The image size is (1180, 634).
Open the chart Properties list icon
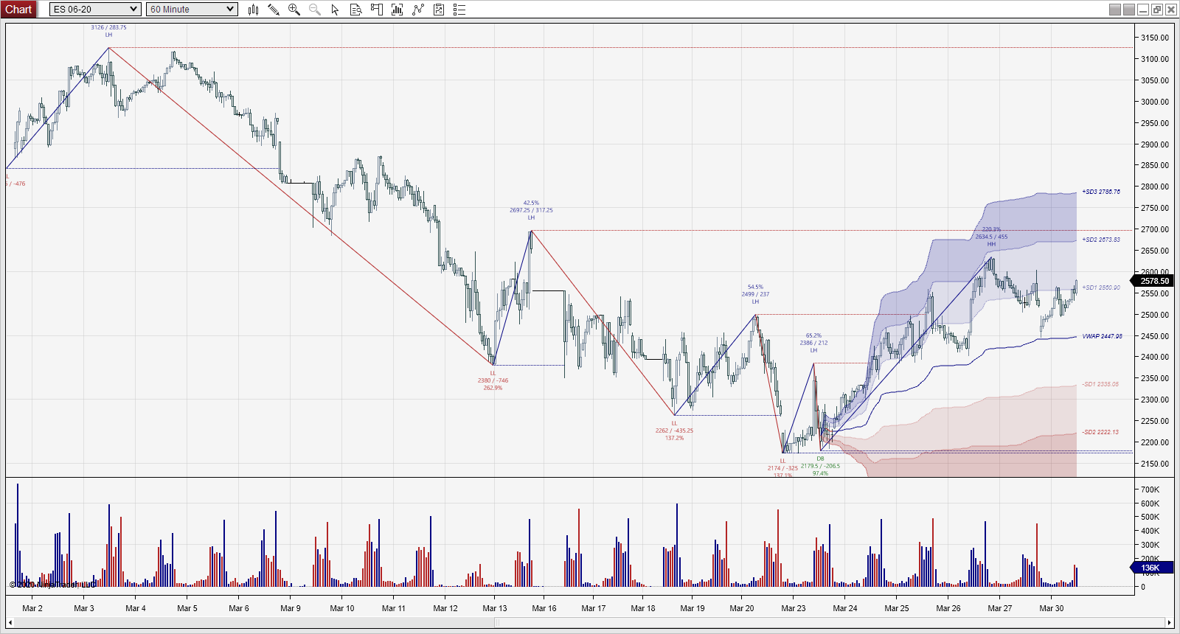(x=459, y=10)
